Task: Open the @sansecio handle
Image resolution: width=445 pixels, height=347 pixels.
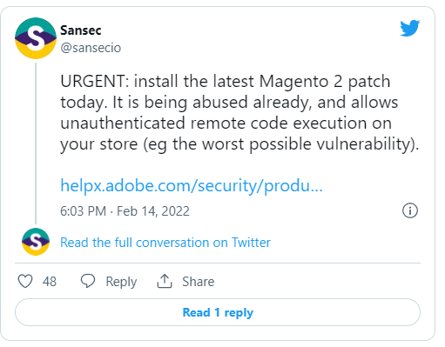Action: pyautogui.click(x=91, y=48)
